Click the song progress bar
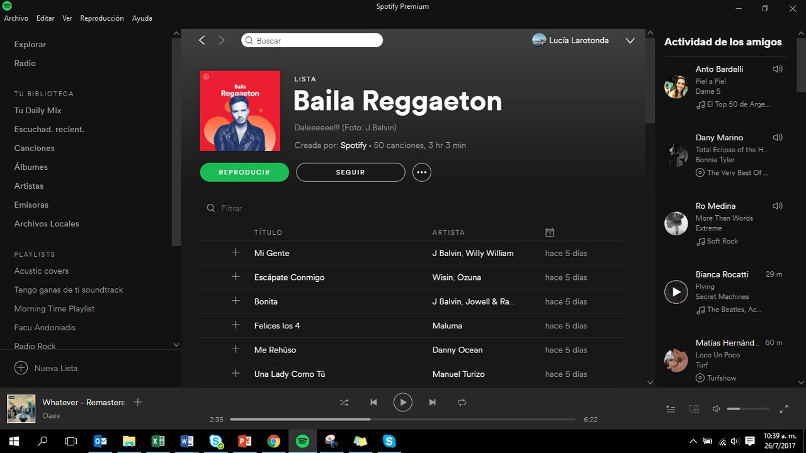Viewport: 806px width, 453px height. [x=402, y=419]
